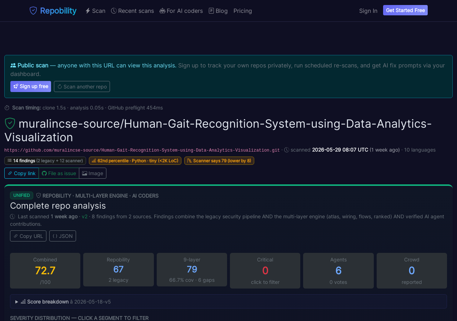Click the Copy URL button

tap(28, 236)
